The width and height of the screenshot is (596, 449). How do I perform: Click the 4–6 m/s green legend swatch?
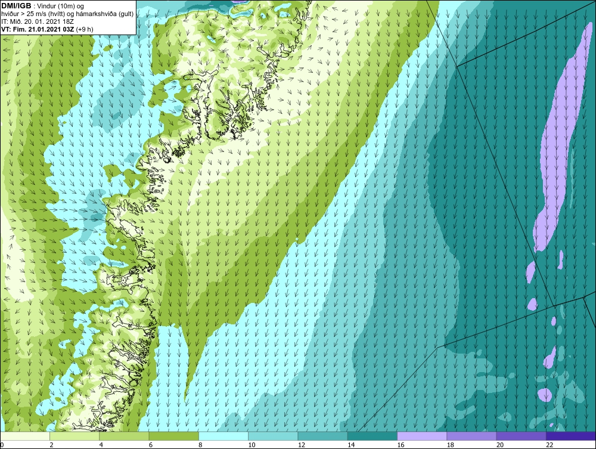pyautogui.click(x=125, y=436)
